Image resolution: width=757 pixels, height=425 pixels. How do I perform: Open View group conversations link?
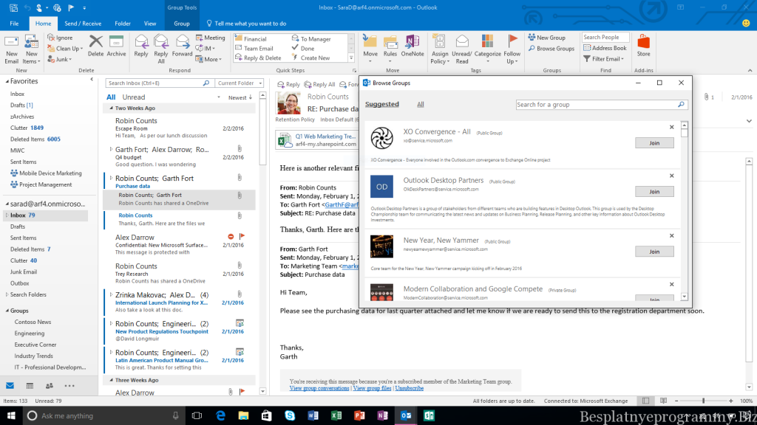coord(319,388)
